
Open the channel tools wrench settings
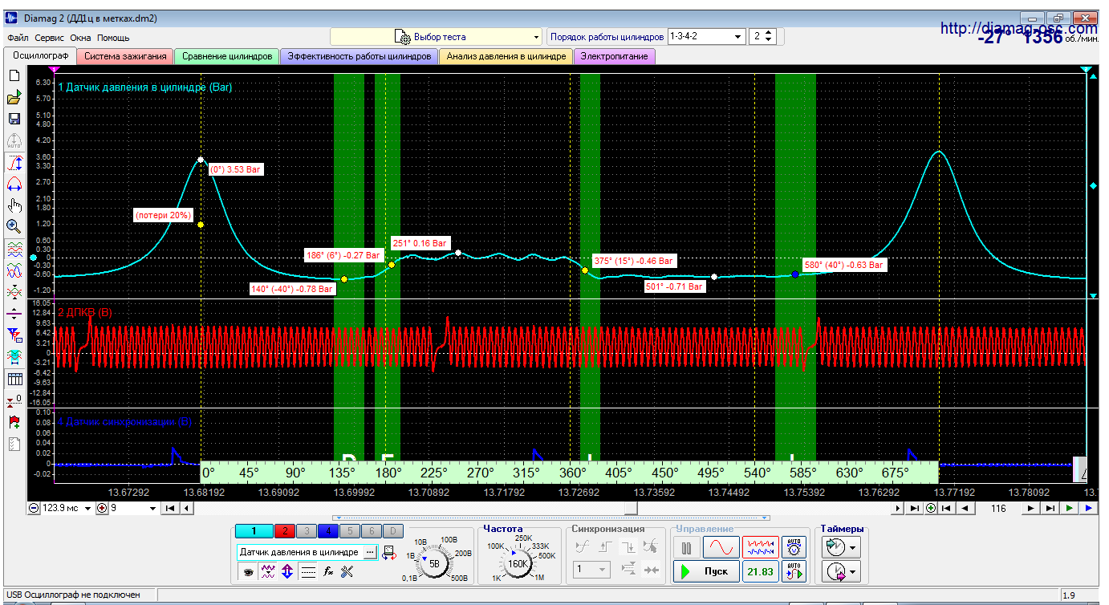click(347, 572)
